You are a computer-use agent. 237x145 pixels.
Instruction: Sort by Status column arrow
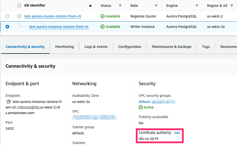120,6
